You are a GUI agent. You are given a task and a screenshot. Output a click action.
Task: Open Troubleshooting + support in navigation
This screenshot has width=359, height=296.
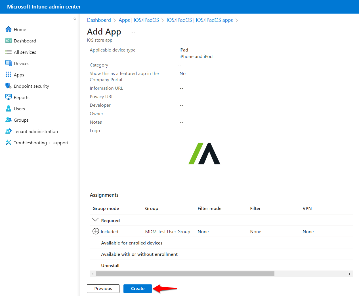(x=41, y=143)
